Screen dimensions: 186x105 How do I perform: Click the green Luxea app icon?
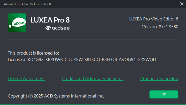click(17, 23)
